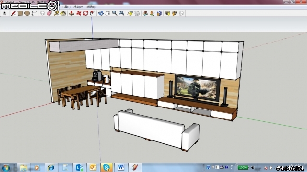Screen dimensions: 307x172
Task: Click the TV screen in the model
Action: pyautogui.click(x=197, y=87)
